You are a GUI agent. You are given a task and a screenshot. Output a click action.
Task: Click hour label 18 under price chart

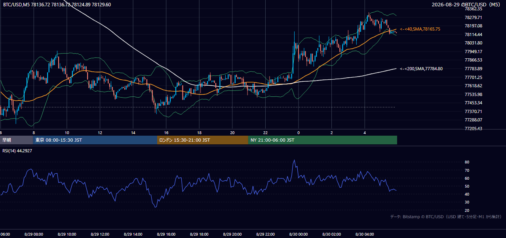click(x=199, y=132)
